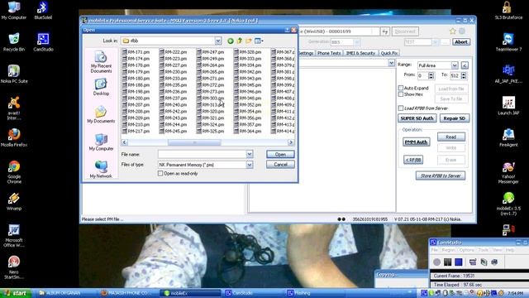Open the Yahoo! Messenger desktop icon
The height and width of the screenshot is (298, 529).
click(x=508, y=173)
